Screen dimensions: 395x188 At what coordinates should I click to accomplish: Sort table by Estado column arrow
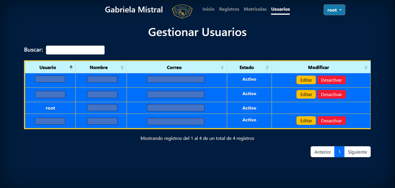267,67
